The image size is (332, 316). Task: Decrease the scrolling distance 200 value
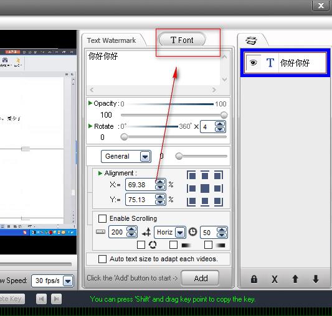tap(131, 235)
